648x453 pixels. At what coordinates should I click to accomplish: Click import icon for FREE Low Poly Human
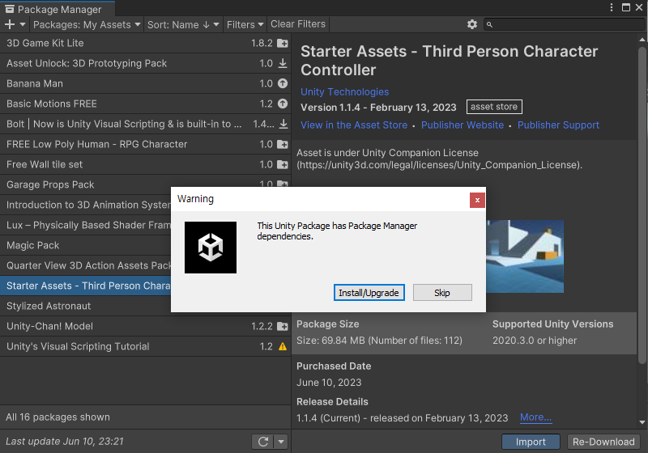point(283,144)
